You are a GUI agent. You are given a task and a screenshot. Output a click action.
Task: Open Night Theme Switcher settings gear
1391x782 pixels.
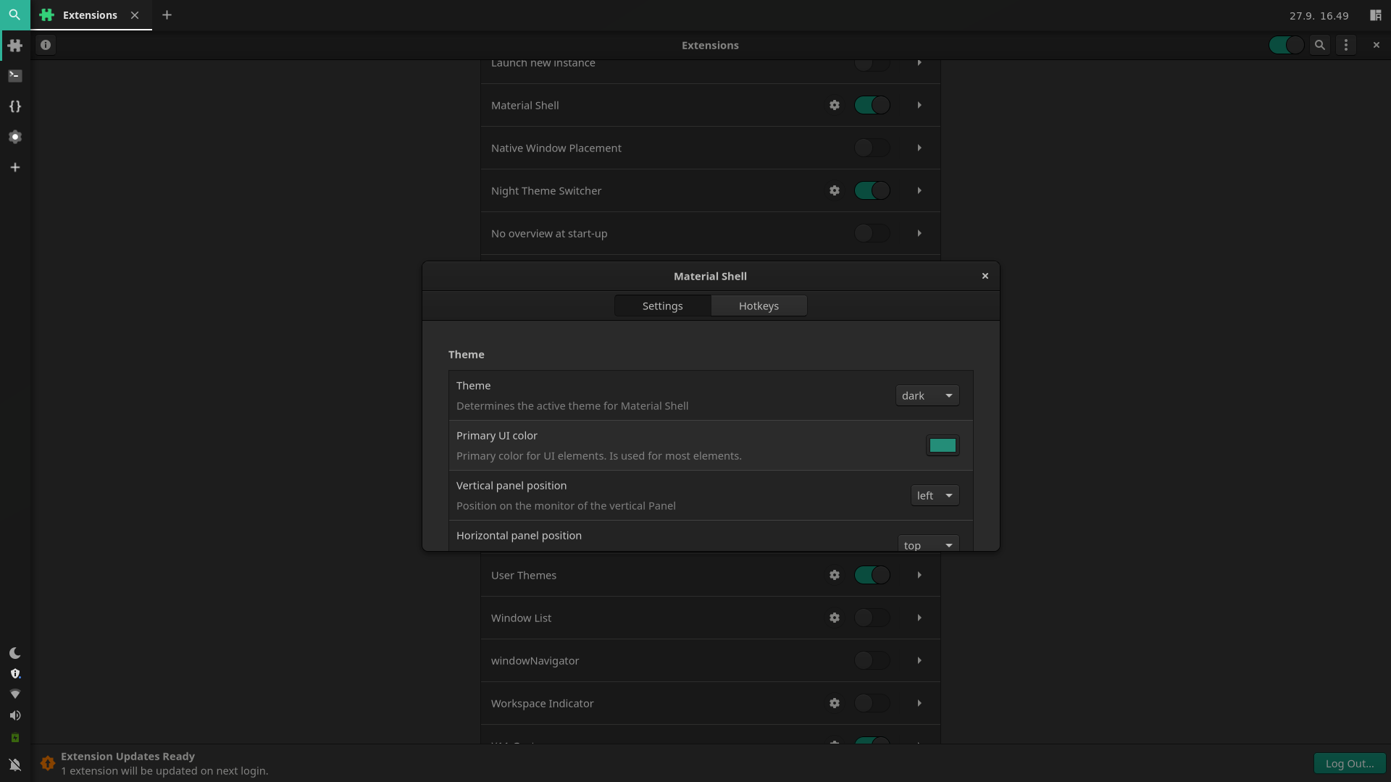point(835,190)
